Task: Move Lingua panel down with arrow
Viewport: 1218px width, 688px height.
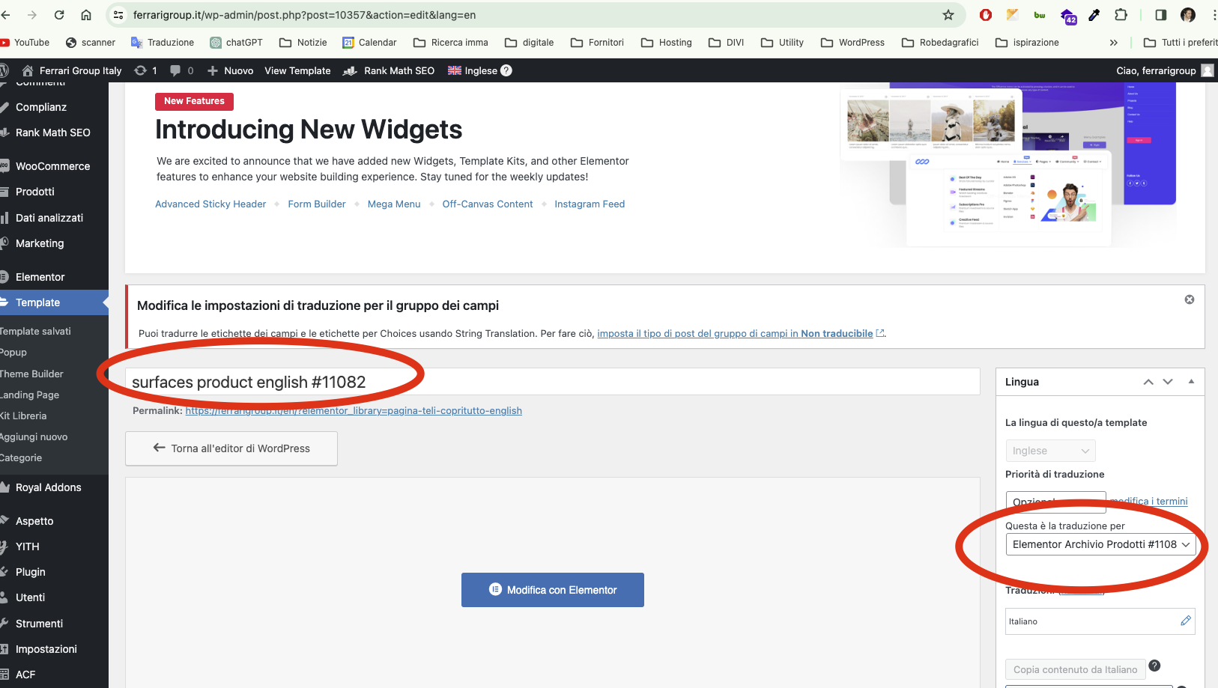Action: point(1168,382)
